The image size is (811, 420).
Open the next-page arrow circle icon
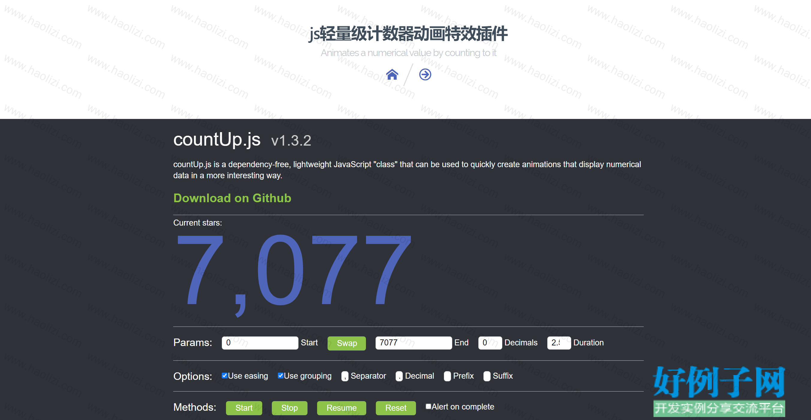click(x=425, y=75)
